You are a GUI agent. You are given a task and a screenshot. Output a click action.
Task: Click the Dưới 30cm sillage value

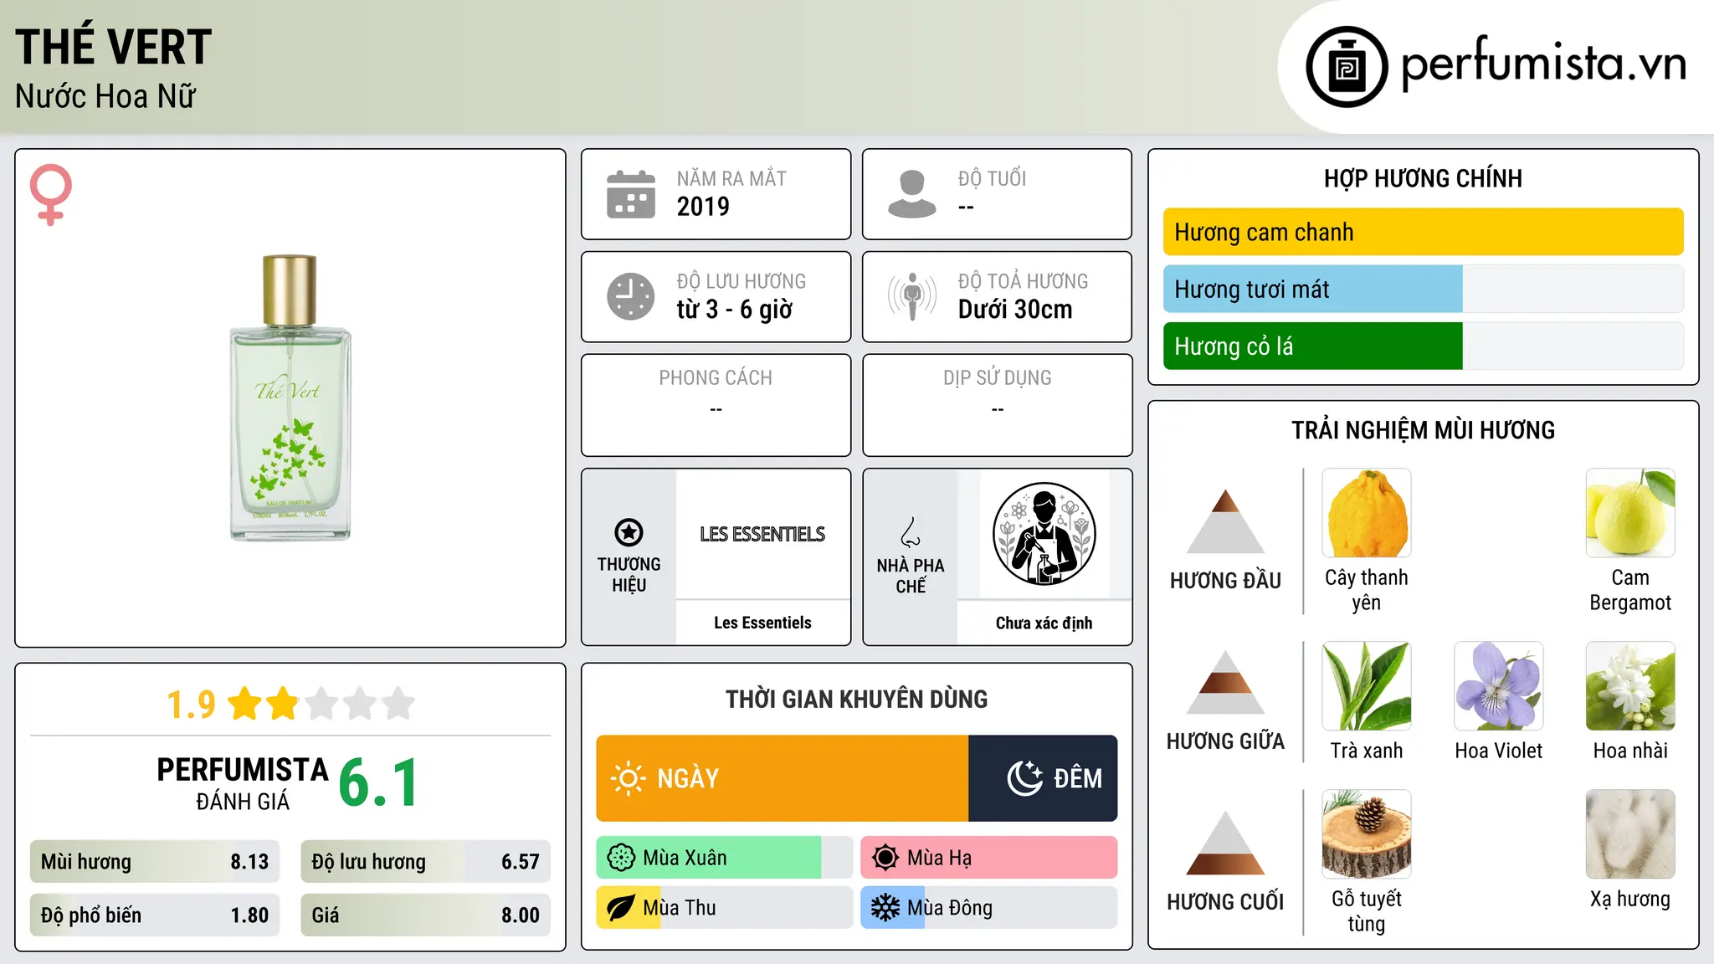[1015, 310]
